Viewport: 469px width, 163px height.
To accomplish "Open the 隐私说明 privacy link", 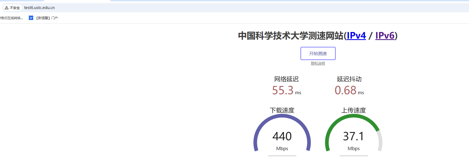I will [x=318, y=63].
